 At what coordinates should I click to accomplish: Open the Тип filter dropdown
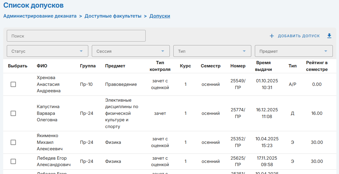tap(212, 51)
